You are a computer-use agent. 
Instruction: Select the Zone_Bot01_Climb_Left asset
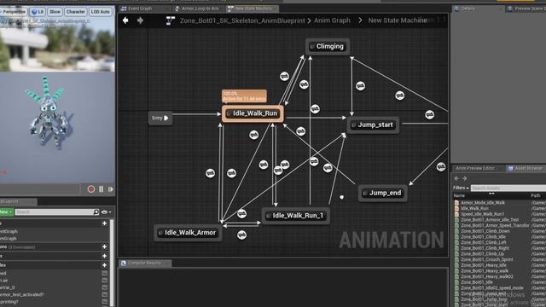(x=484, y=242)
